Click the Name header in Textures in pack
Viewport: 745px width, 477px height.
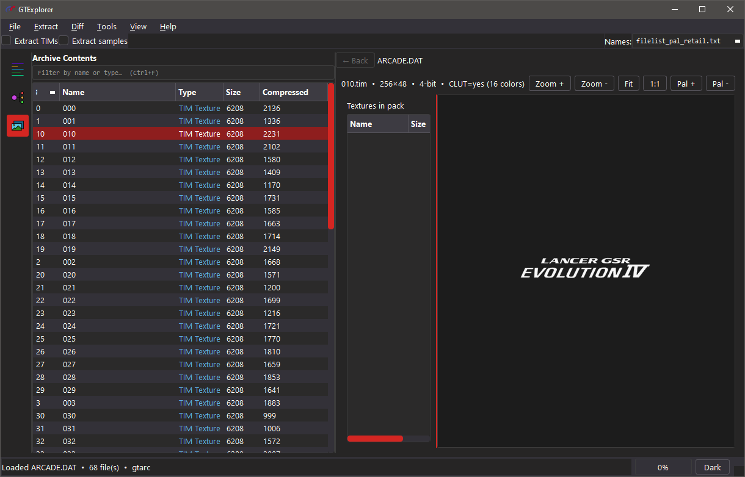pyautogui.click(x=378, y=124)
